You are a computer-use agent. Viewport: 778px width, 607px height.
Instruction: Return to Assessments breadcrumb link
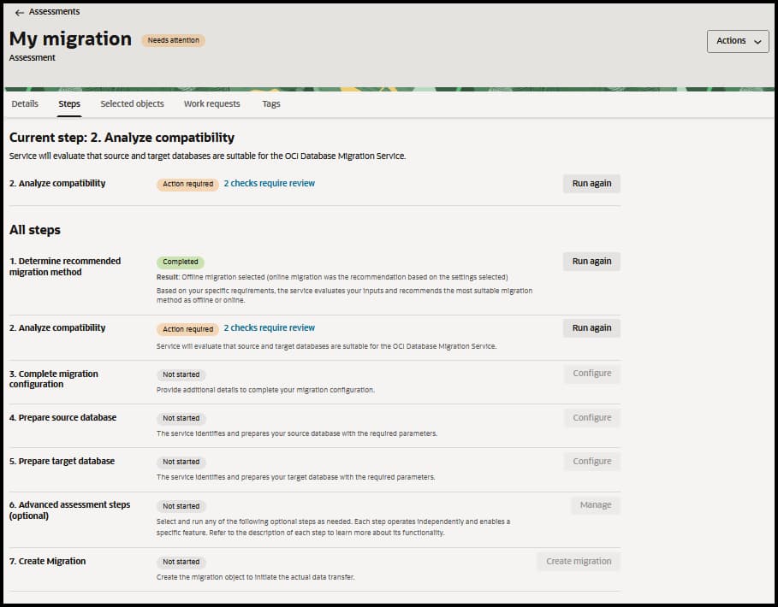click(54, 12)
